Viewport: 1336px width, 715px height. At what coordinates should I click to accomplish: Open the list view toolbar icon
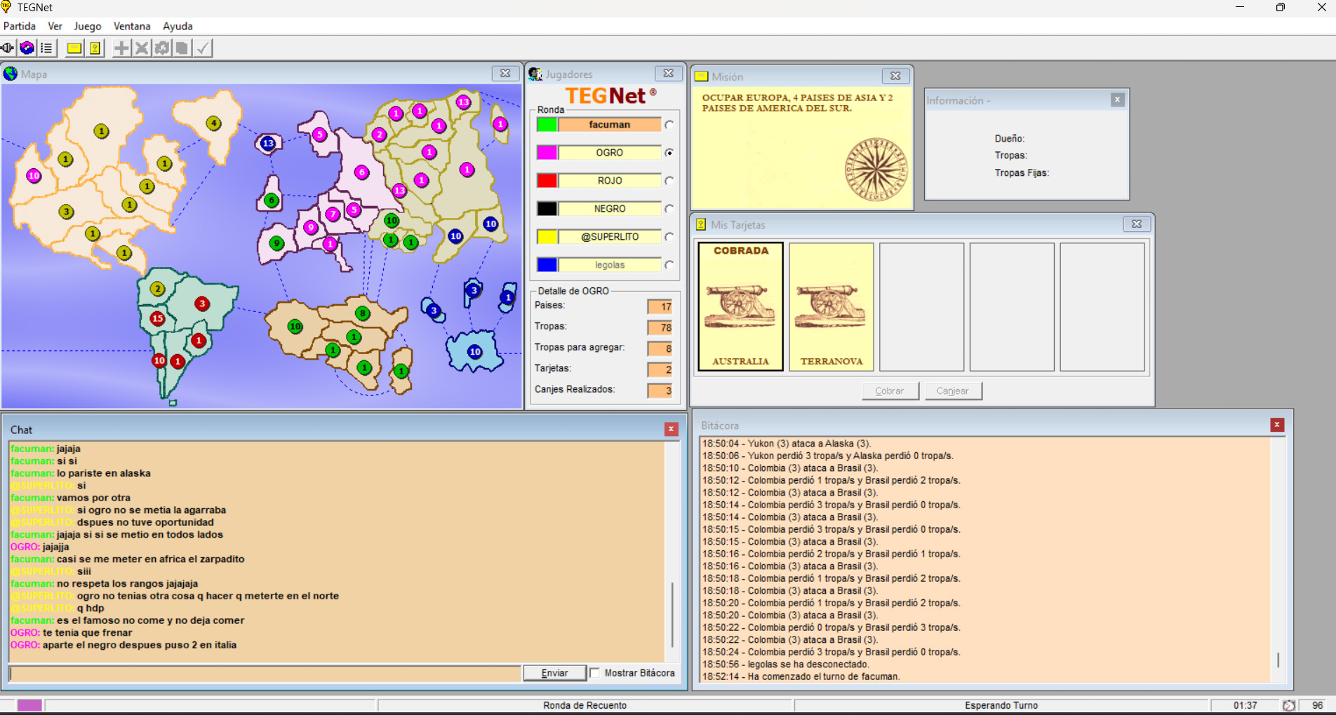[46, 48]
